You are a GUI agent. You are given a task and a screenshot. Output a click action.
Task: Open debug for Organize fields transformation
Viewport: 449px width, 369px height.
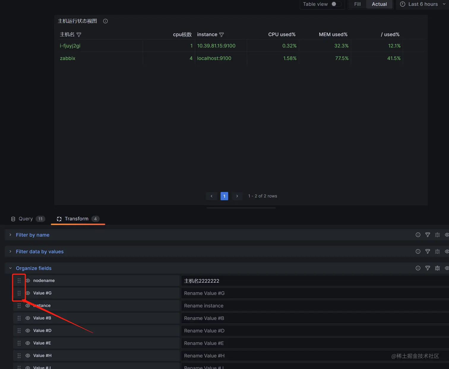437,268
